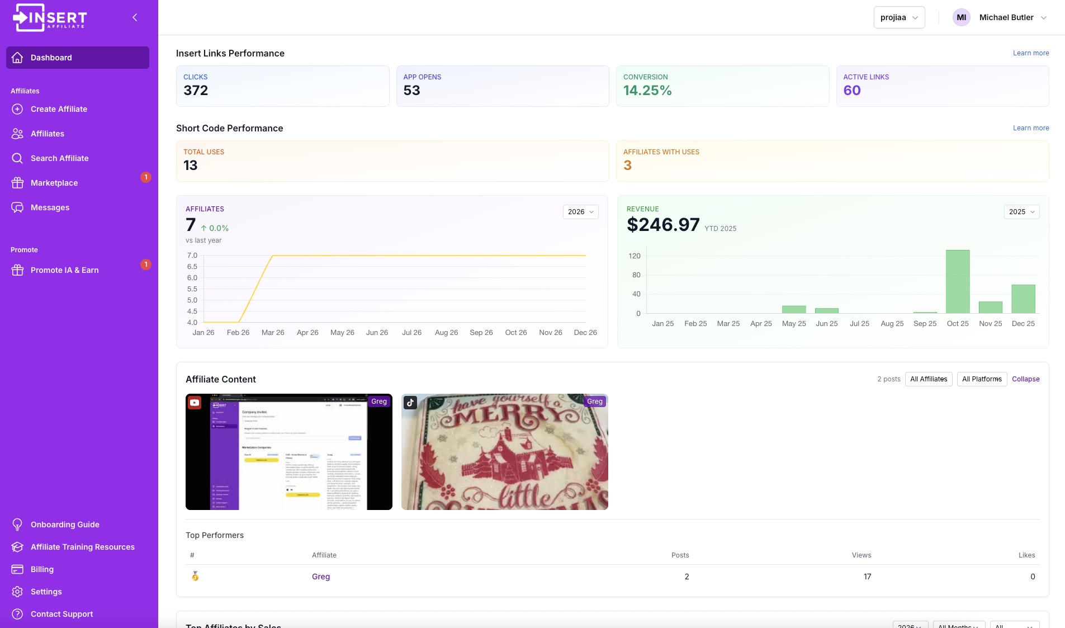Click the YouTube badge on first post
Screen dimensions: 1065x628
tap(195, 402)
